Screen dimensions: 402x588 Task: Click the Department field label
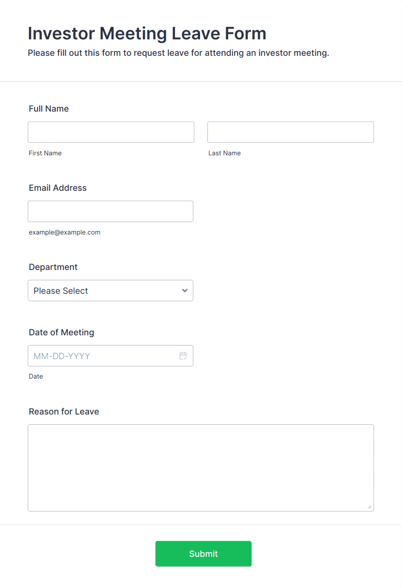click(x=53, y=267)
